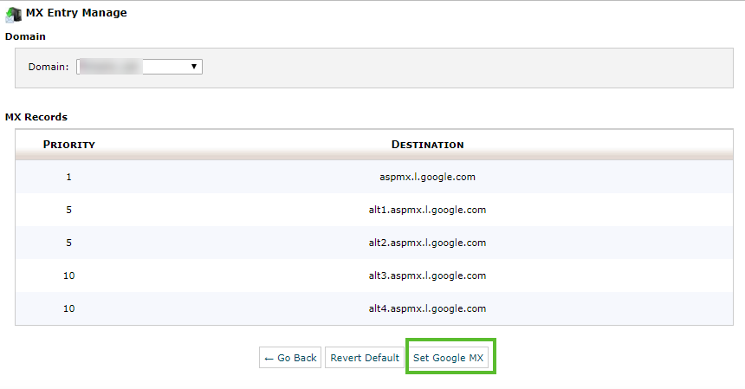Click the MX Entry Manage title text
745x389 pixels.
click(76, 13)
